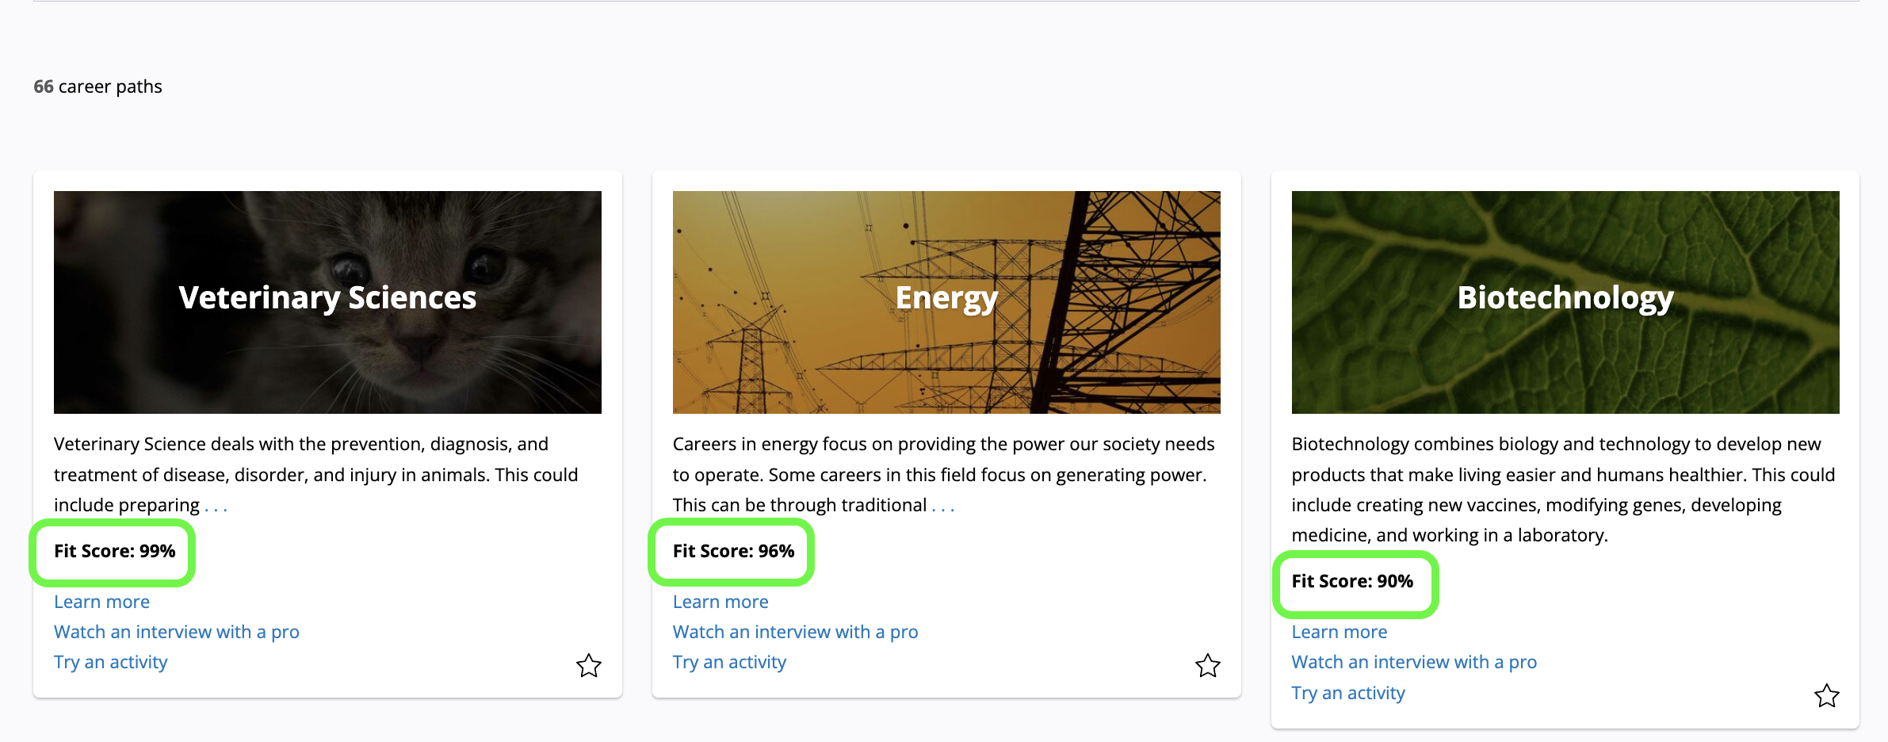Watch an interview with a pro for Energy

[x=795, y=632]
